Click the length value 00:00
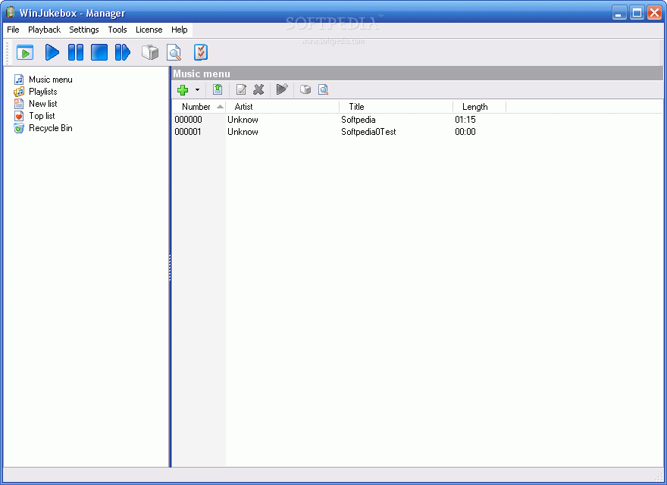This screenshot has width=667, height=485. 465,132
